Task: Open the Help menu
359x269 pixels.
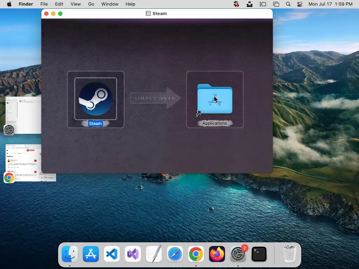Action: [130, 4]
